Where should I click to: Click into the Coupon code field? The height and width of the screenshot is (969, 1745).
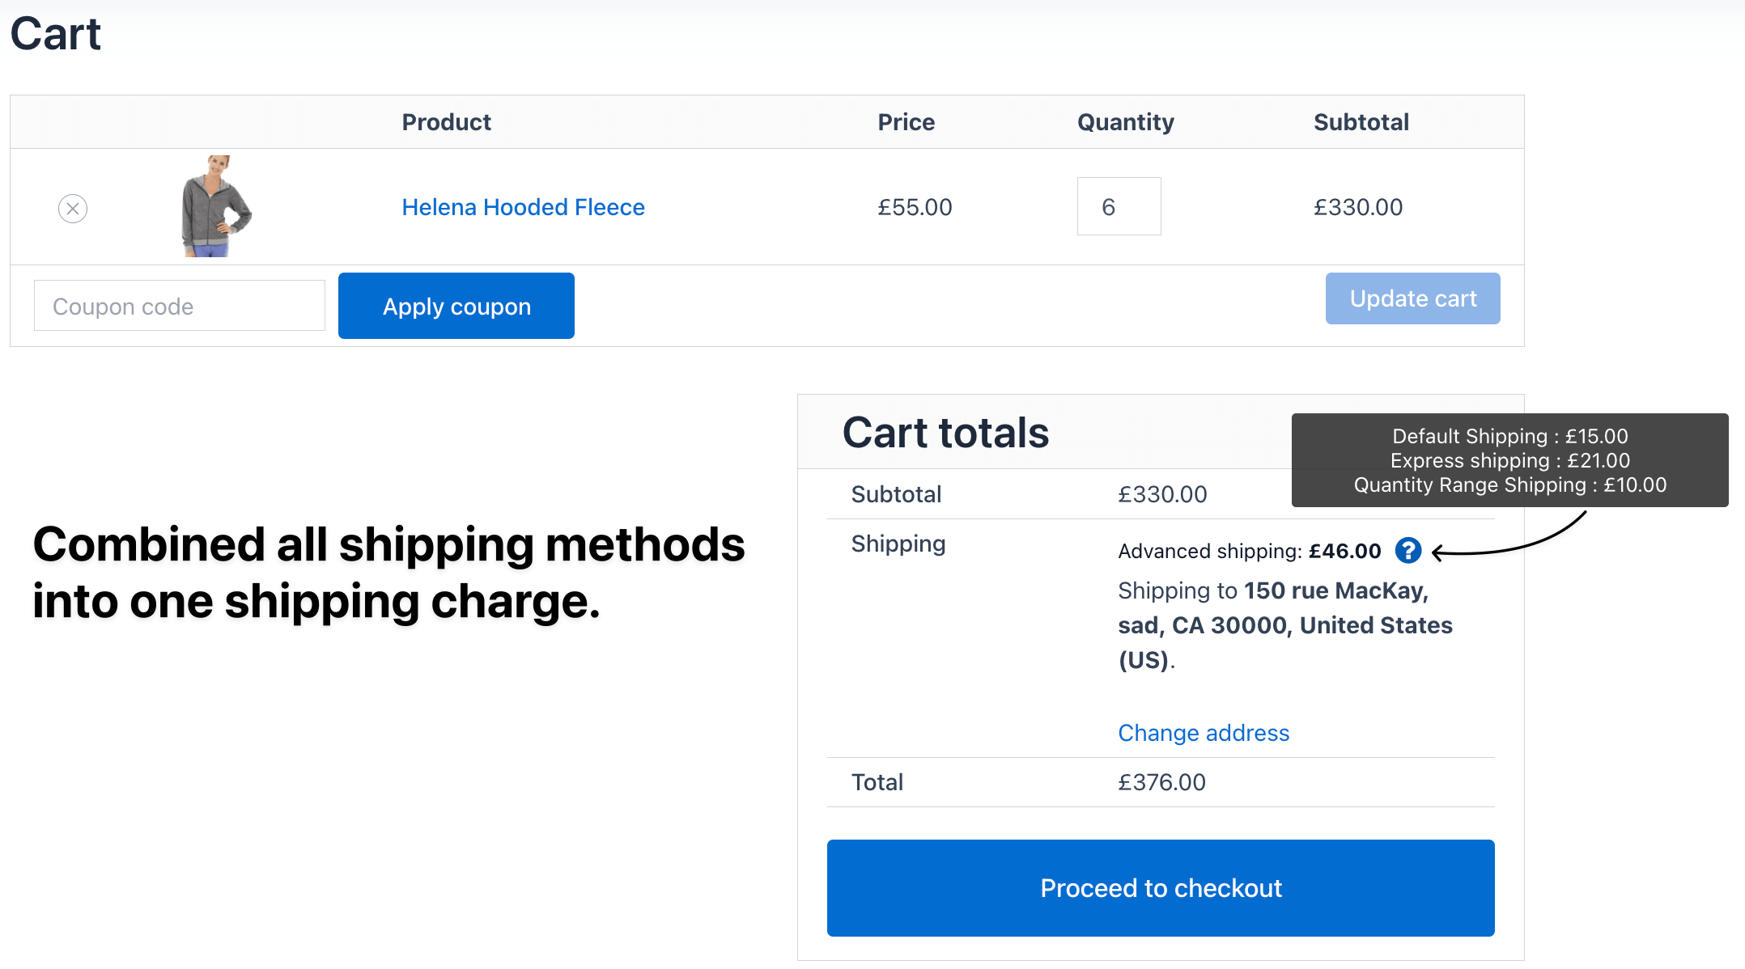(x=179, y=306)
